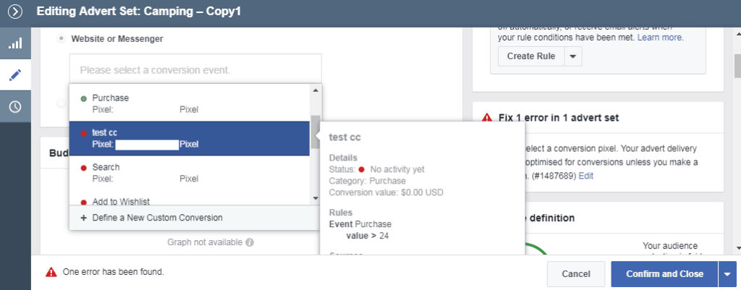Choose the Purchase conversion event
Screen dimensions: 741x290
tap(190, 103)
